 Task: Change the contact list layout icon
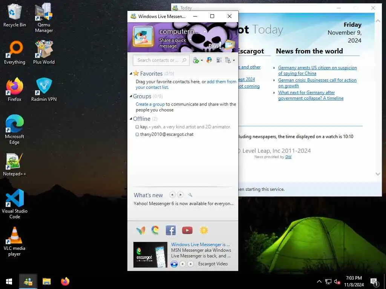pyautogui.click(x=219, y=60)
